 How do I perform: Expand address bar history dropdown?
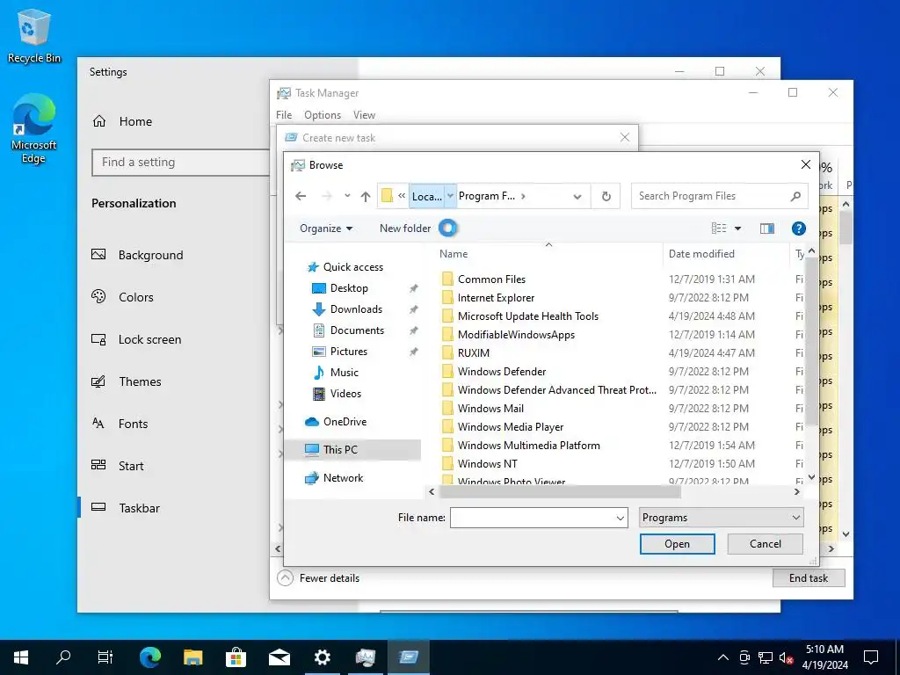(577, 196)
